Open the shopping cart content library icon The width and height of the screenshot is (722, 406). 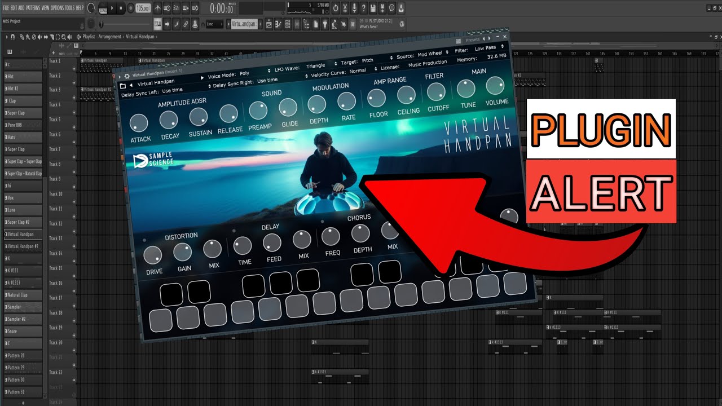(353, 24)
